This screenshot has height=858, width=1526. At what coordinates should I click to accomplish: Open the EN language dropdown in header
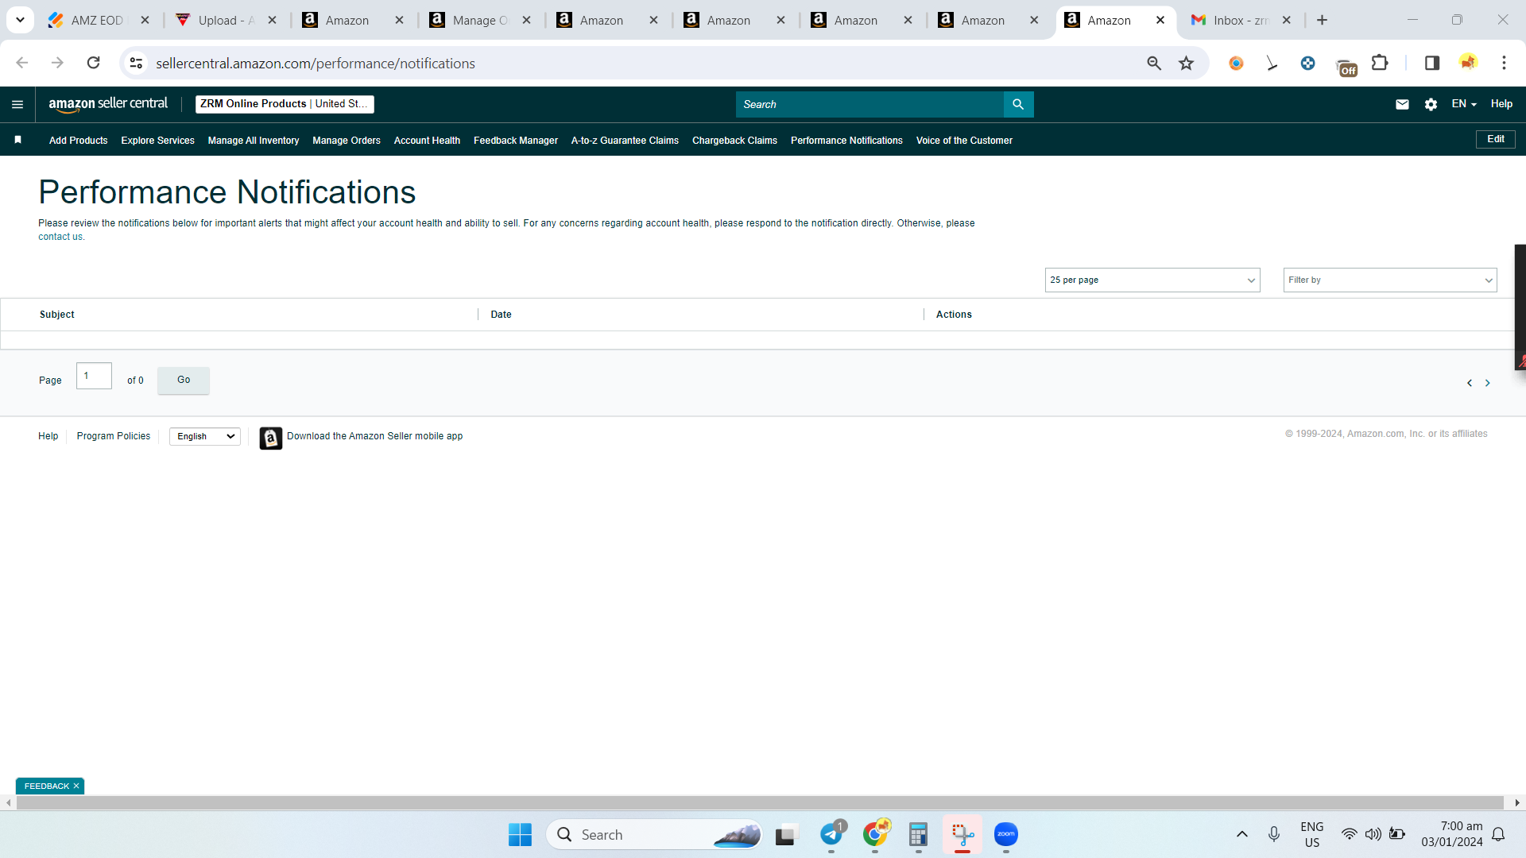tap(1464, 104)
